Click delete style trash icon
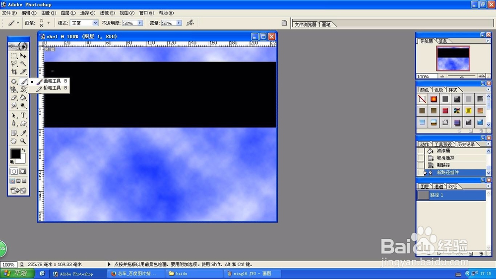 click(481, 131)
